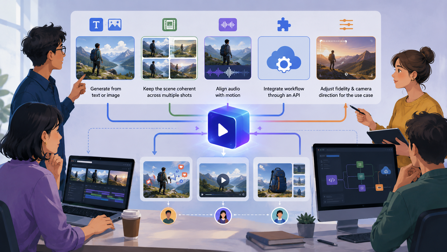Click the purple audio waveform icon
447x252 pixels.
coord(228,25)
